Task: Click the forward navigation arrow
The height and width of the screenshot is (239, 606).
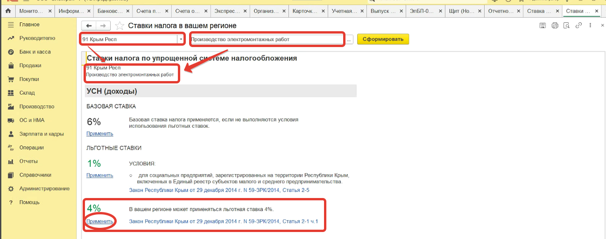Action: (x=104, y=26)
